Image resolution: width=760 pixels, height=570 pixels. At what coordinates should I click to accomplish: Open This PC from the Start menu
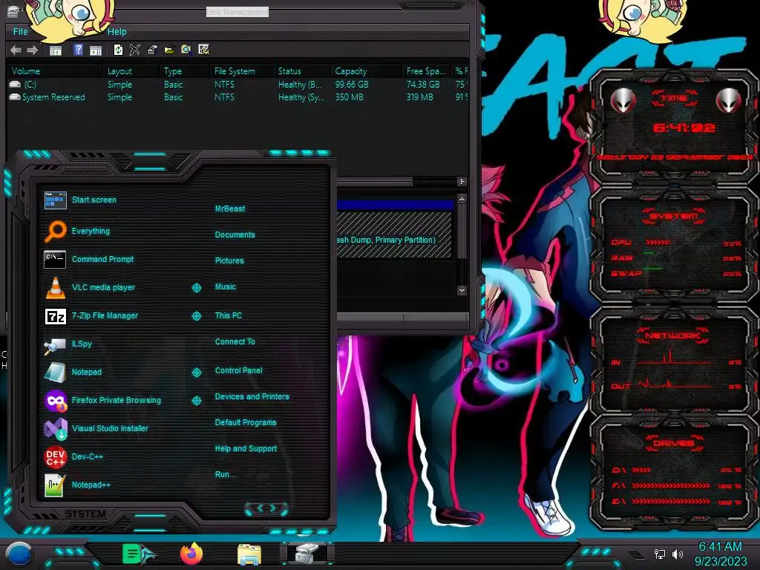click(229, 315)
